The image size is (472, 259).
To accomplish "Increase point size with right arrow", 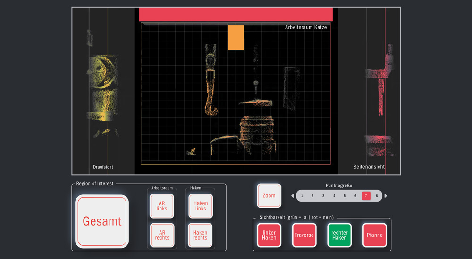I will 386,196.
